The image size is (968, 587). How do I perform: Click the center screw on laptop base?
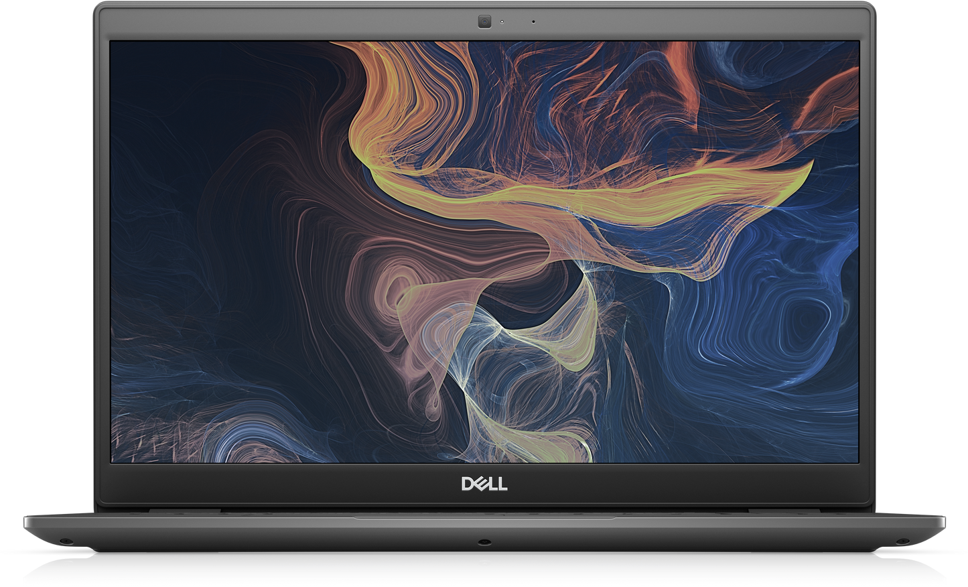481,541
